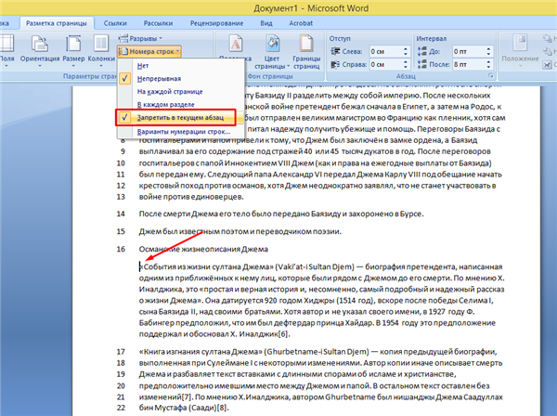Click the right indent icon beside Справа
The image size is (557, 416).
335,64
